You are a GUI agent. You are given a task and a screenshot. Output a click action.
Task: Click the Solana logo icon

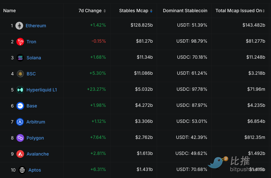point(20,58)
